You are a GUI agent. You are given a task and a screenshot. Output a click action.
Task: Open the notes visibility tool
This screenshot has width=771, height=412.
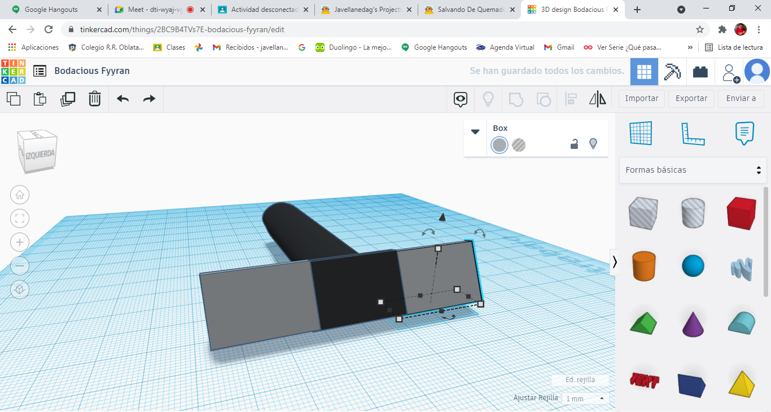coord(461,99)
